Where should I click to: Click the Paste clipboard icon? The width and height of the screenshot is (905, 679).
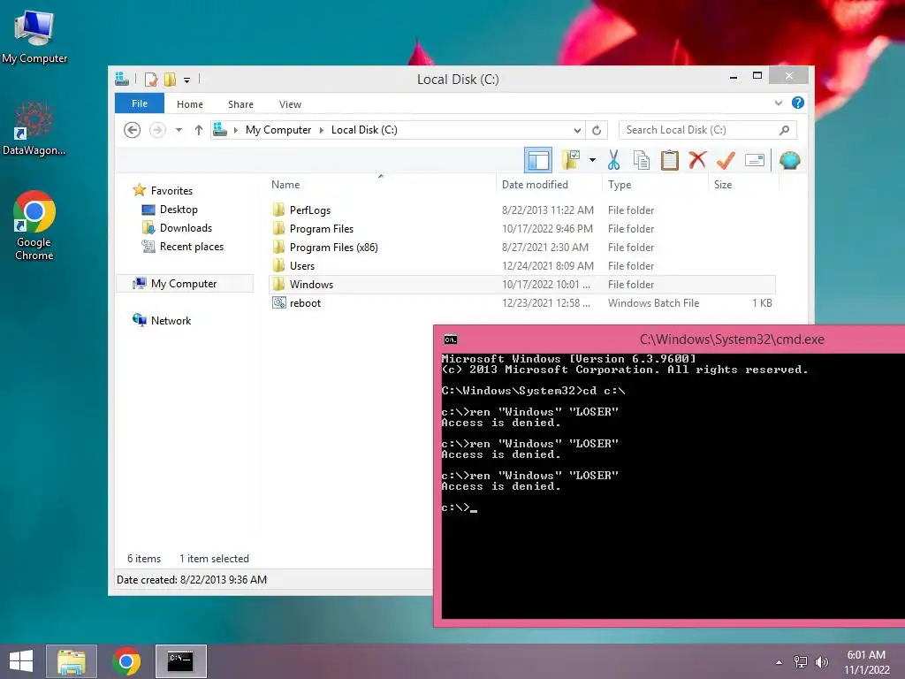coord(670,160)
